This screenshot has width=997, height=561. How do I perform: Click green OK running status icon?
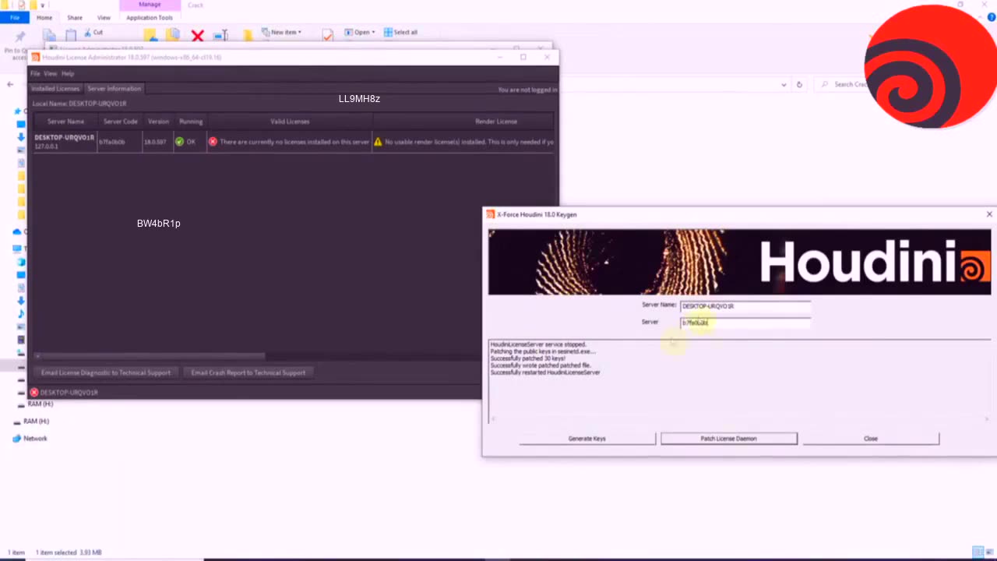click(179, 142)
